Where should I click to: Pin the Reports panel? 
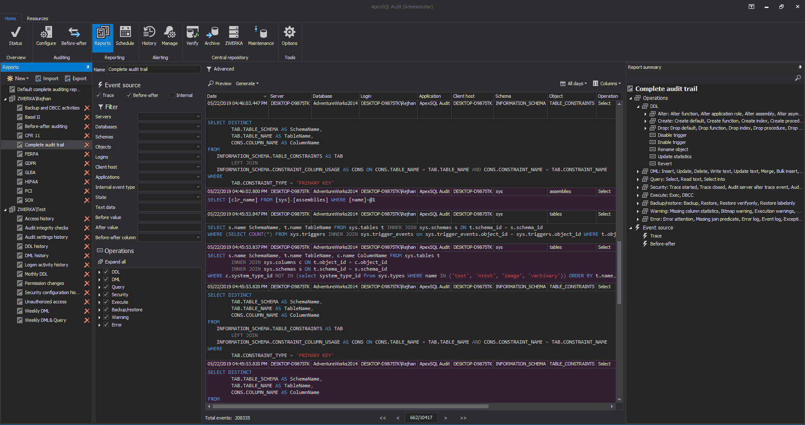88,67
